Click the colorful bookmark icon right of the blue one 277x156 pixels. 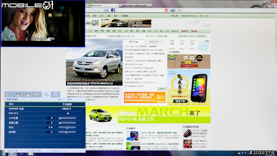click(180, 10)
